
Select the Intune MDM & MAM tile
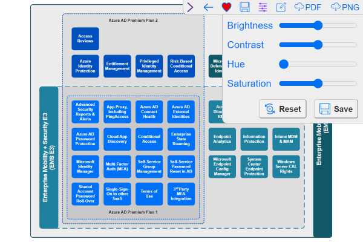[286, 139]
